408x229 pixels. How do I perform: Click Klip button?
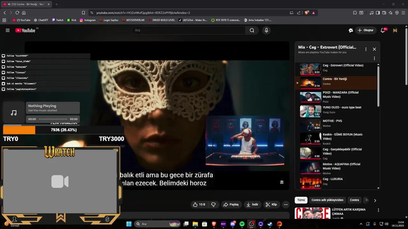[272, 205]
